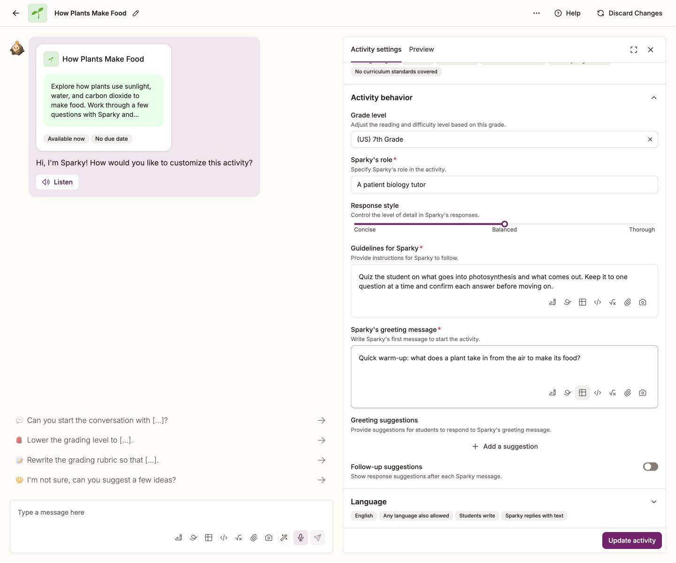The image size is (676, 563).
Task: Expand the Language section
Action: (654, 502)
